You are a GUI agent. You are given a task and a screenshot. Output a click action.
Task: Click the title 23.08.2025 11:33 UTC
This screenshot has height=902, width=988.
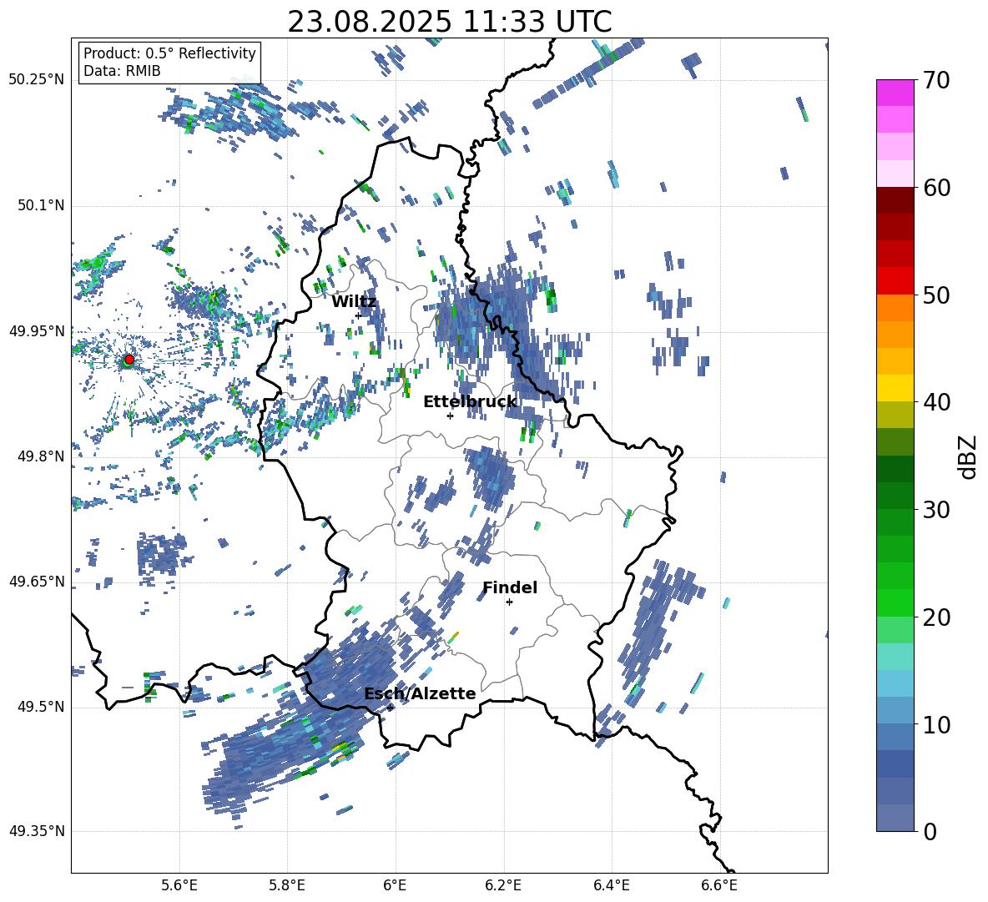450,23
